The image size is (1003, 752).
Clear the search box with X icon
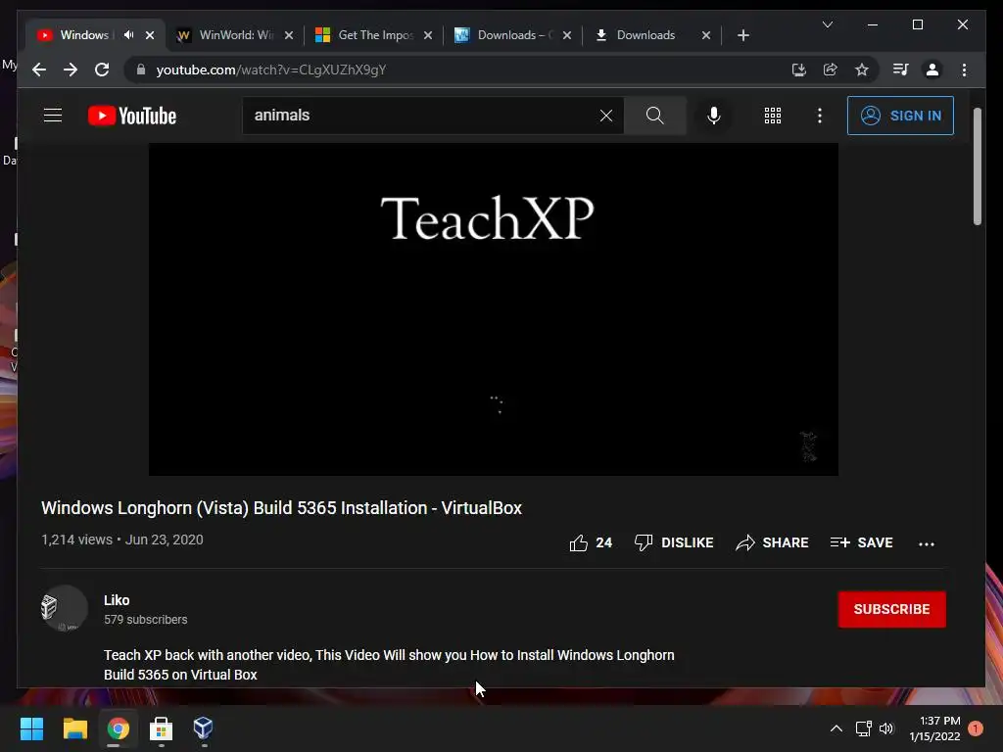[605, 116]
